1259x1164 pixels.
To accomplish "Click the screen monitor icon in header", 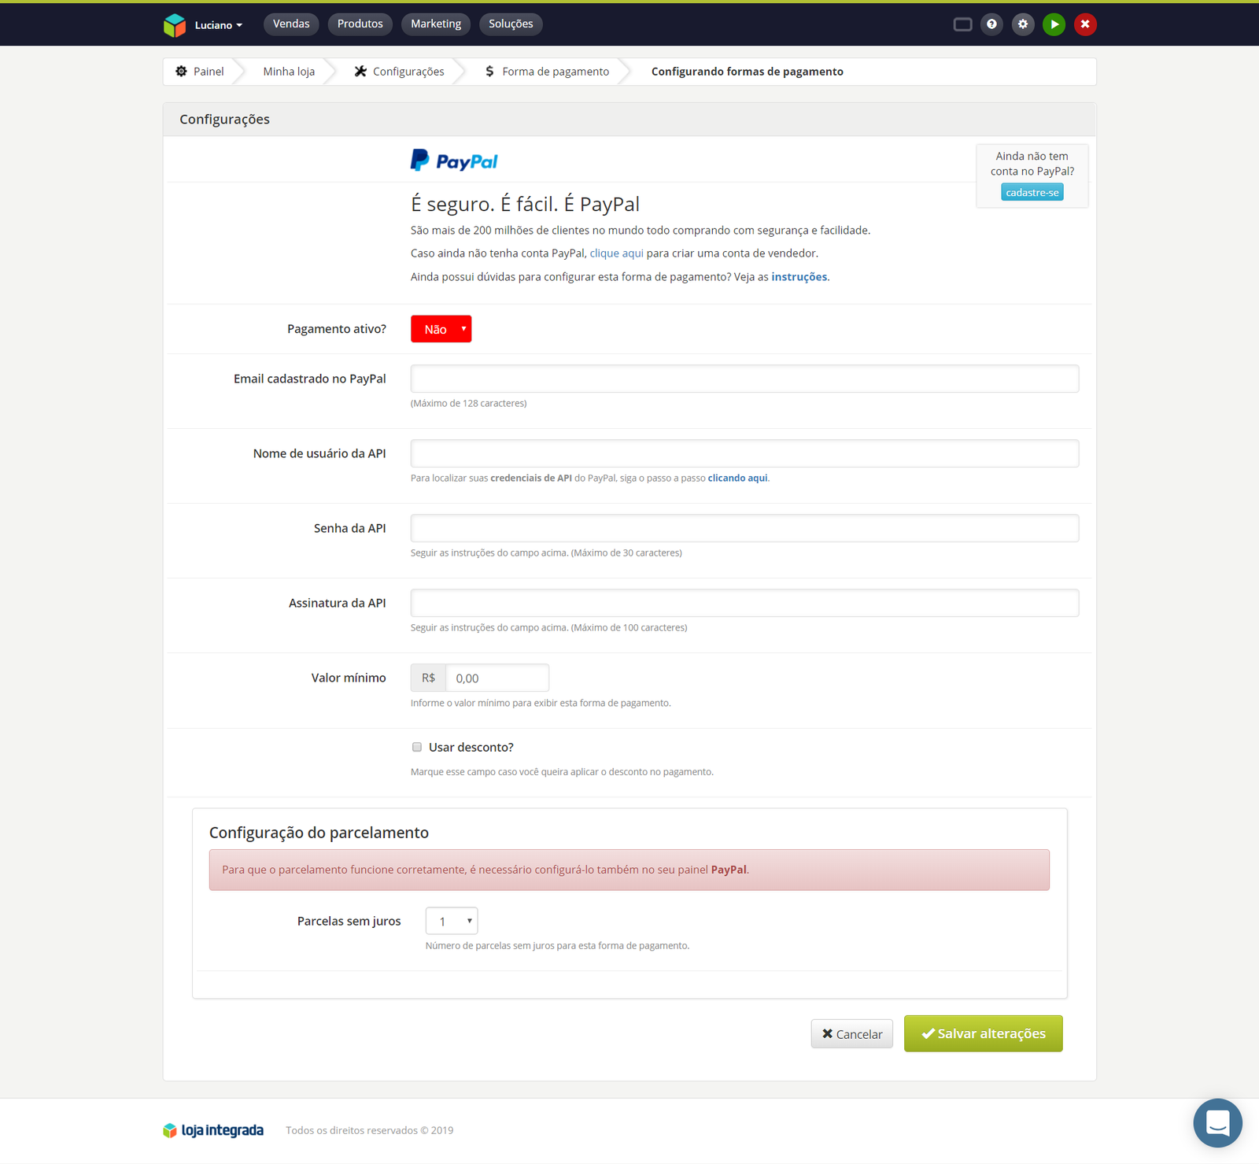I will pyautogui.click(x=962, y=24).
